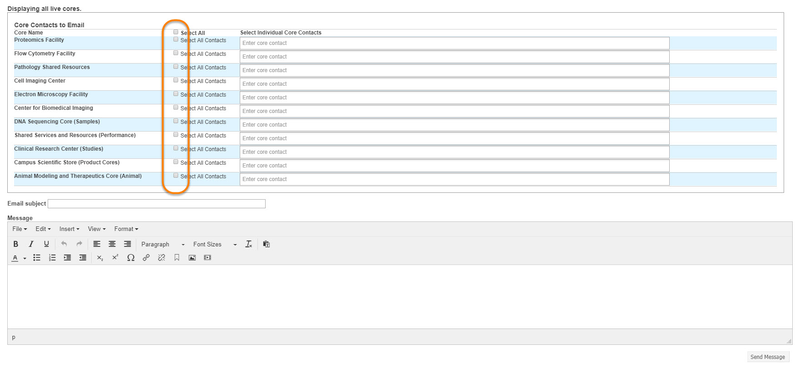795x368 pixels.
Task: Click the Email subject input field
Action: coord(157,204)
